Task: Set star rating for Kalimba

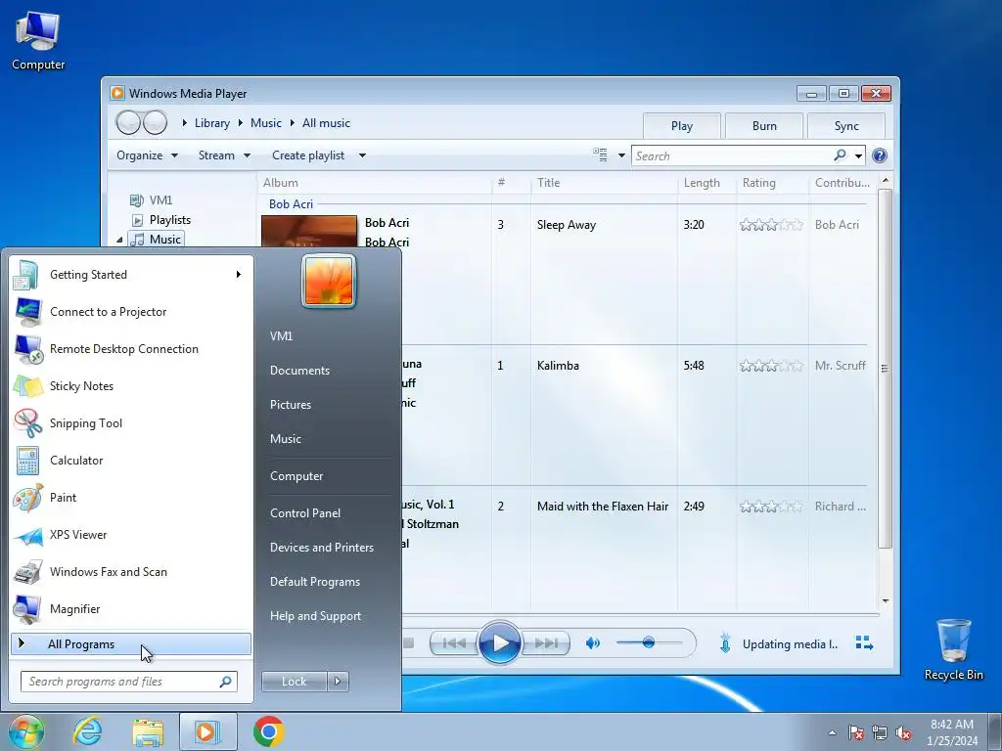Action: click(x=771, y=366)
